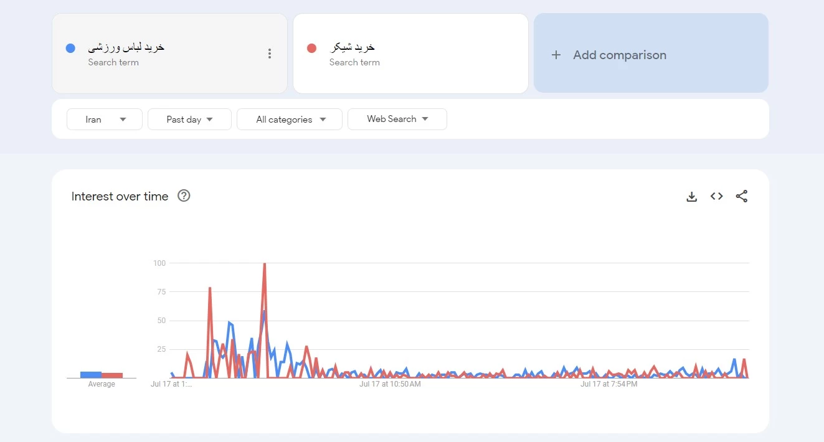Click the Jul 17 at 10:50 AM axis label

(x=390, y=384)
